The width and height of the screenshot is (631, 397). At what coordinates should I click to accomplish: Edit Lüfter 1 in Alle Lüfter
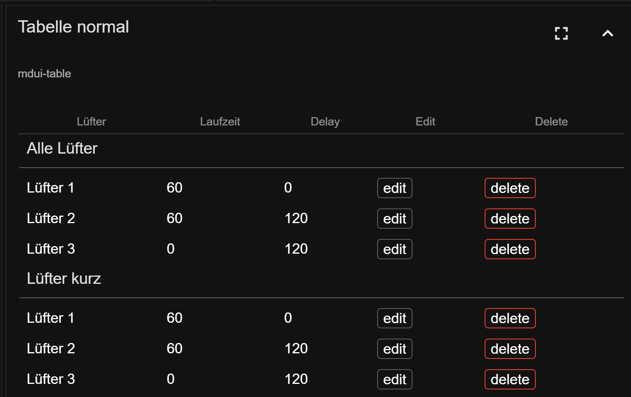[x=395, y=188]
